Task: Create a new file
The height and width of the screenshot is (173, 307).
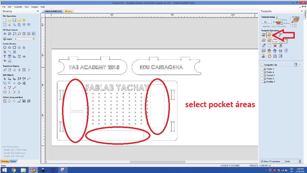Action: [x=5, y=20]
